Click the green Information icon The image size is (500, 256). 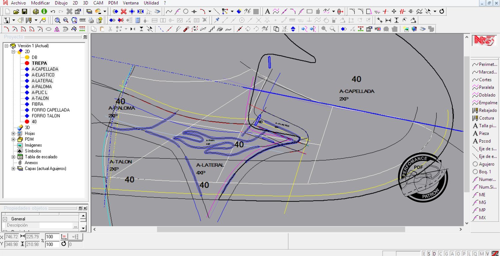44,11
